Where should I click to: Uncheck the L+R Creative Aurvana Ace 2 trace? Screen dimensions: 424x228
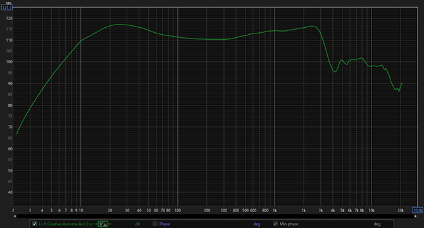point(35,224)
